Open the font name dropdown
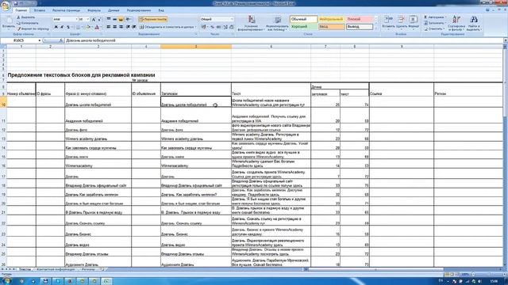The height and width of the screenshot is (285, 508). click(x=76, y=19)
